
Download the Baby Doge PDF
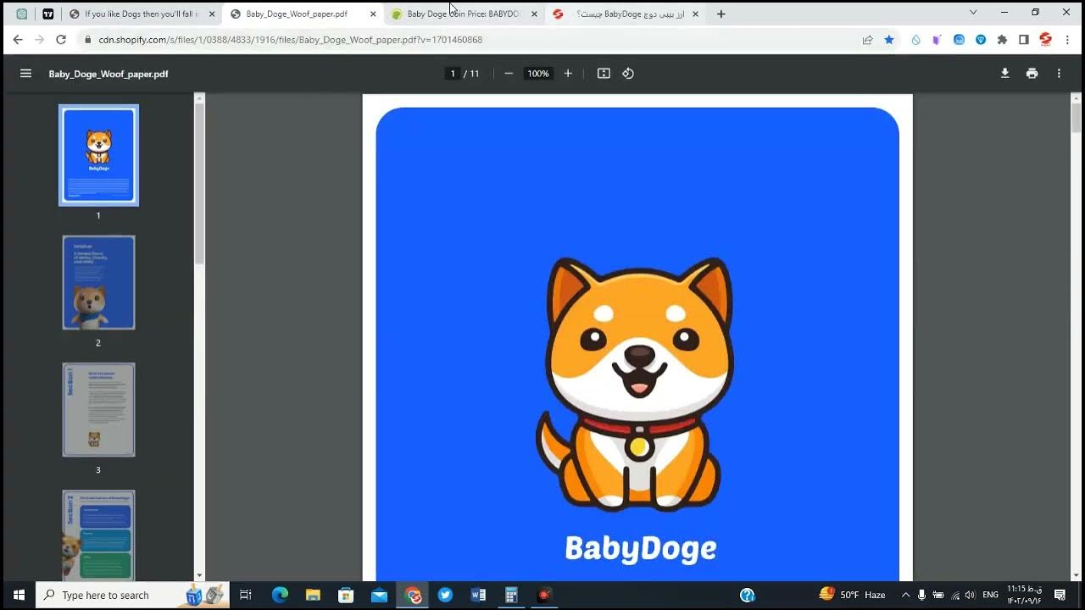pos(1004,74)
